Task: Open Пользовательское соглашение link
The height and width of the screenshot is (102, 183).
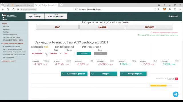Action: 14,55
